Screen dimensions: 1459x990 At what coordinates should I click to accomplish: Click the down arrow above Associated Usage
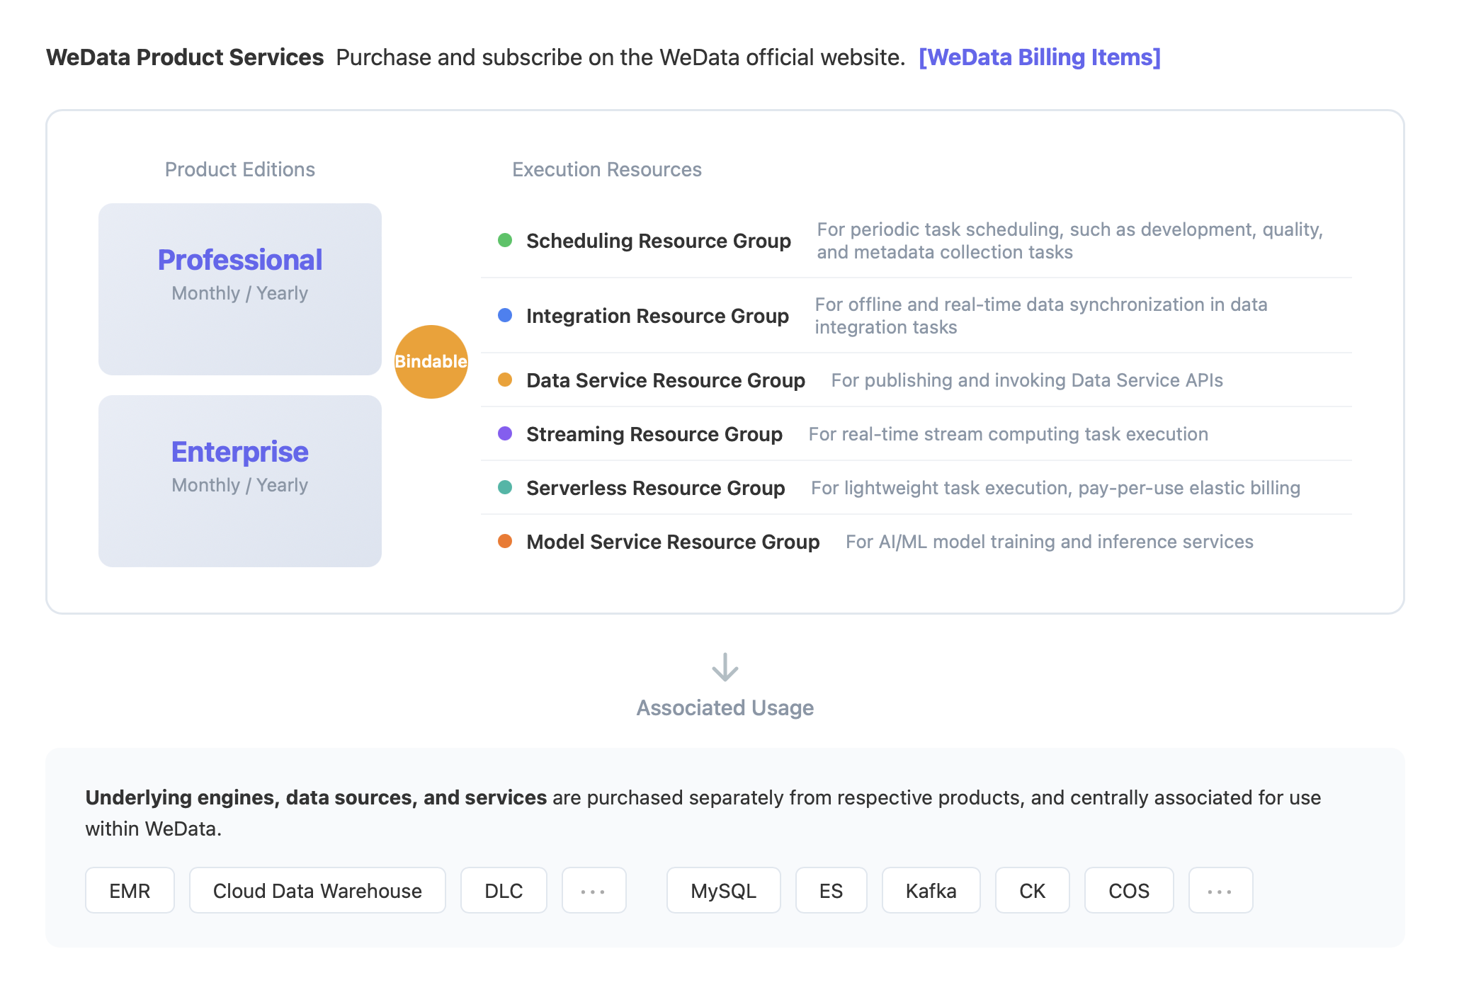[725, 667]
